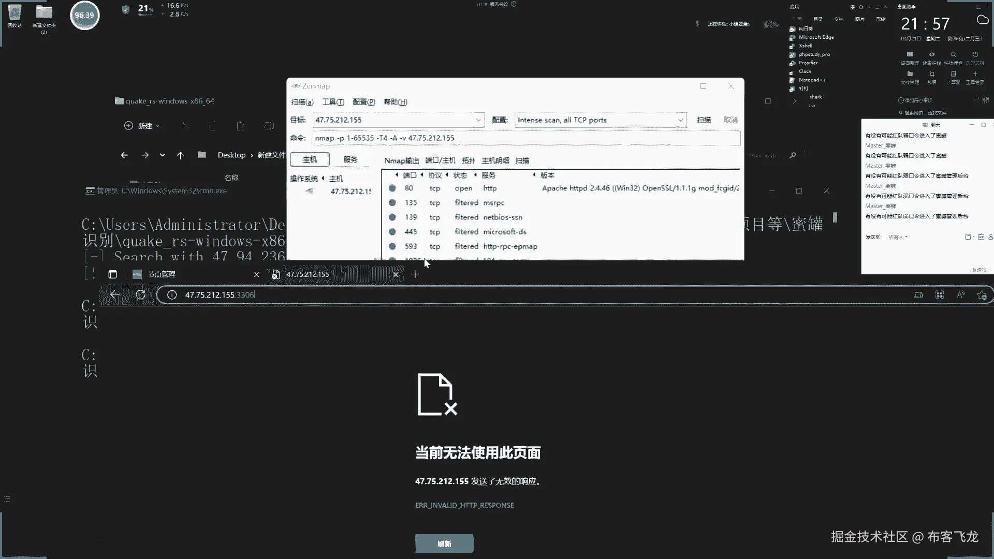Switch to the 端口/主机 tab

click(x=440, y=160)
